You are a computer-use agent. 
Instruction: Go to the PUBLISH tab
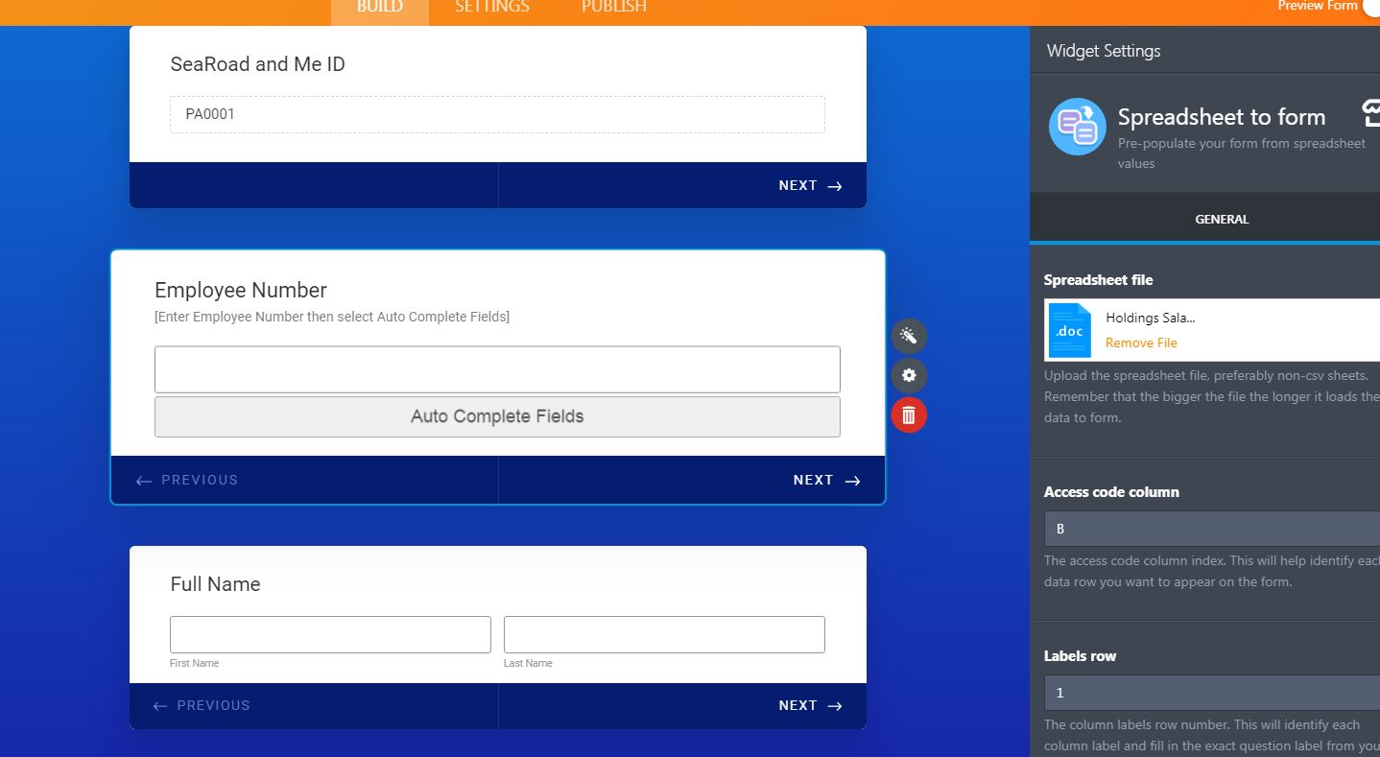pos(613,8)
